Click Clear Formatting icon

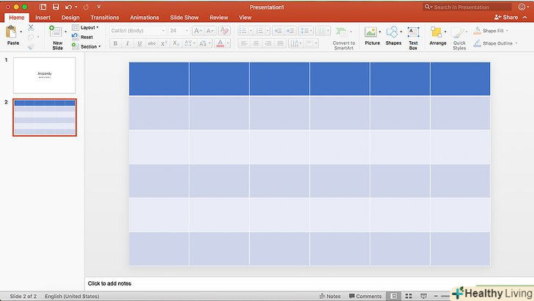point(224,31)
